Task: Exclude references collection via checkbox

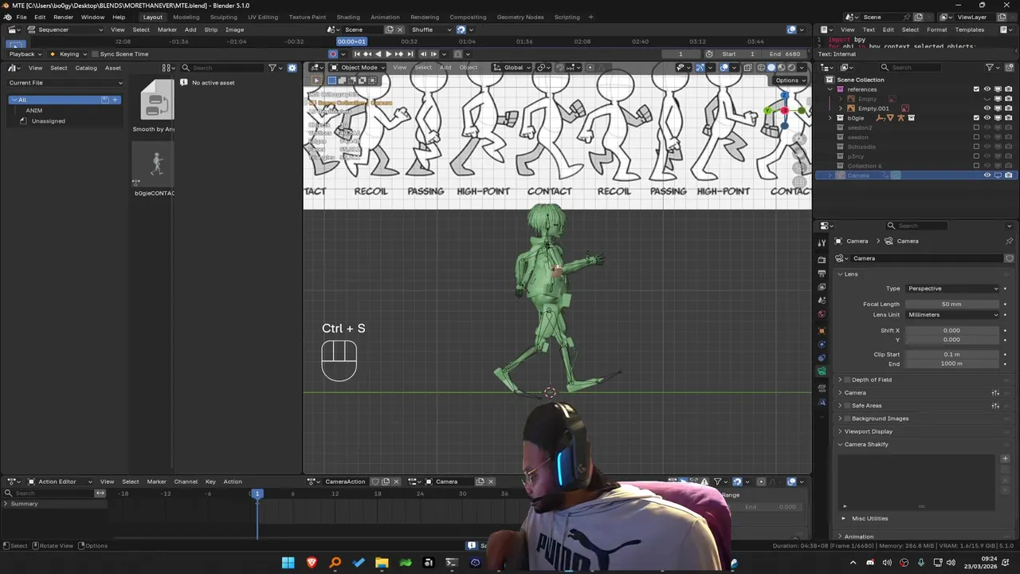Action: [x=976, y=89]
